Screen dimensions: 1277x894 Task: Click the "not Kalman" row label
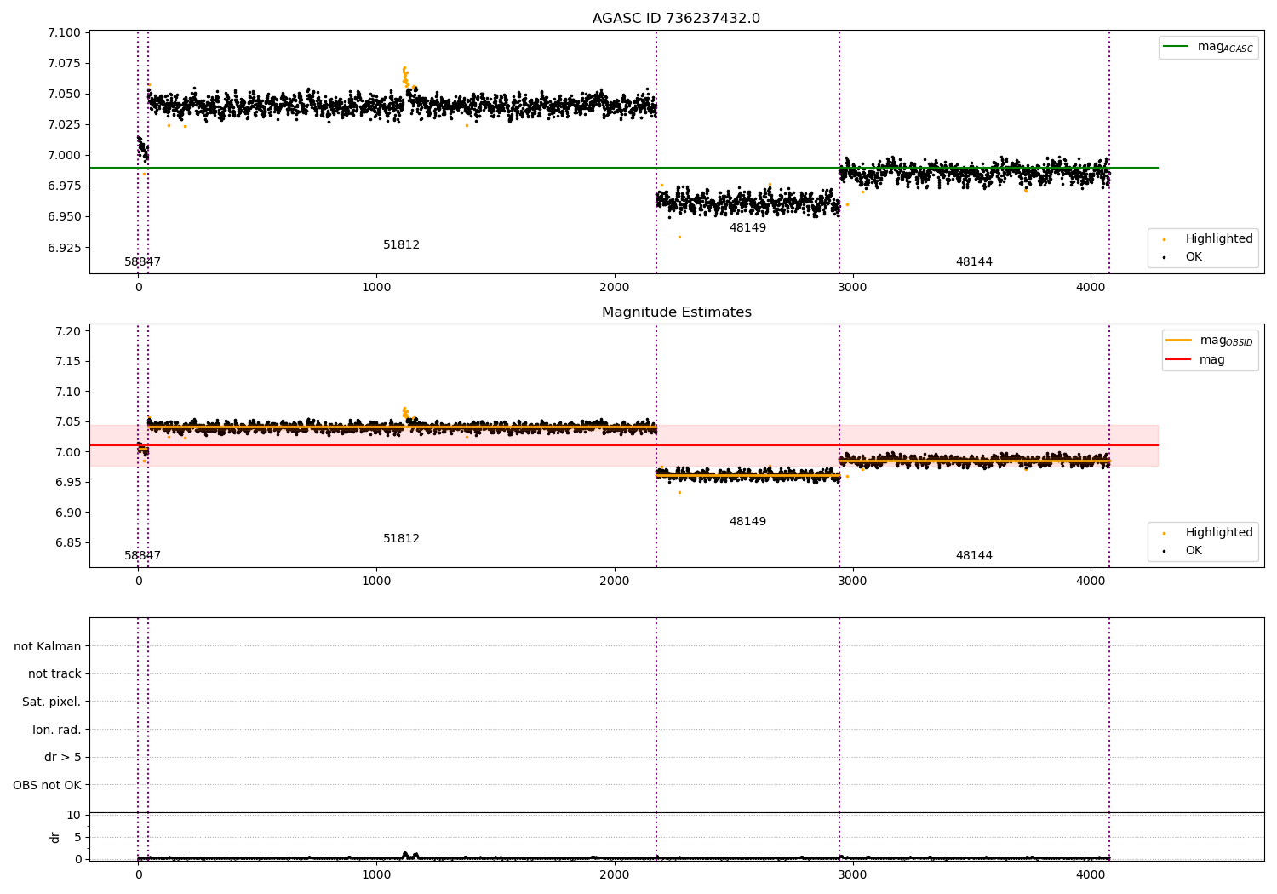point(48,646)
